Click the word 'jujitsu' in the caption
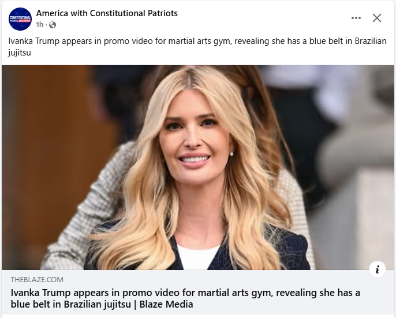The height and width of the screenshot is (318, 396). tap(20, 53)
